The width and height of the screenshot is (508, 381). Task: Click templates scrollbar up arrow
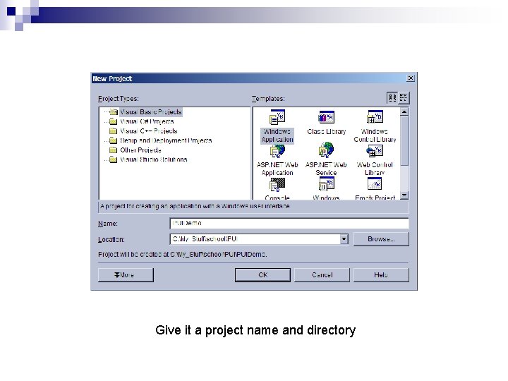point(404,111)
